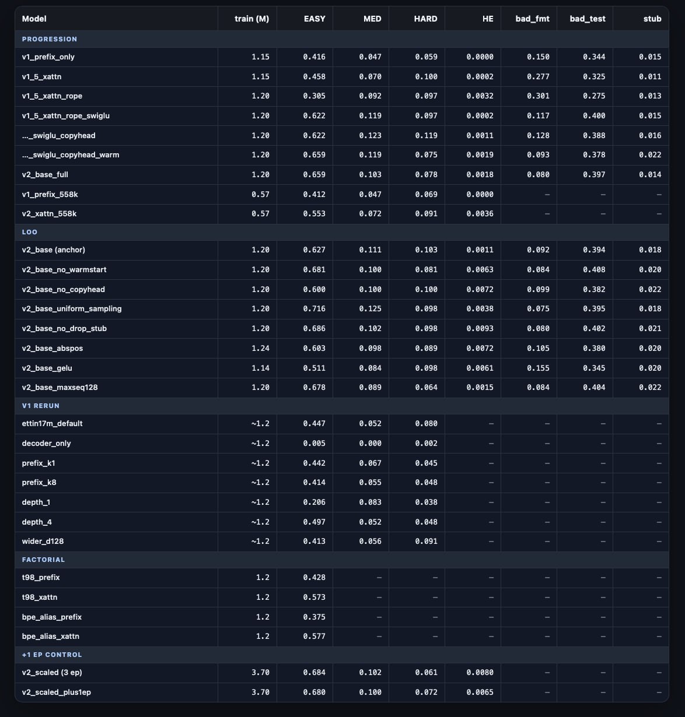The height and width of the screenshot is (717, 685).
Task: Click the t98_prefix model name
Action: [x=41, y=578]
